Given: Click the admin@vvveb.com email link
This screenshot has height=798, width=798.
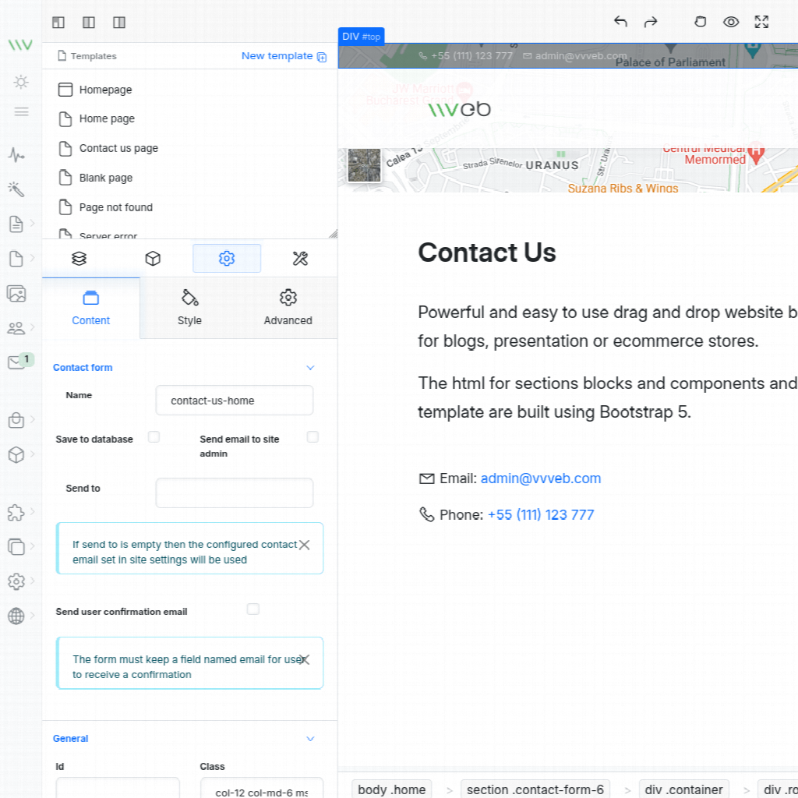Looking at the screenshot, I should pyautogui.click(x=541, y=478).
